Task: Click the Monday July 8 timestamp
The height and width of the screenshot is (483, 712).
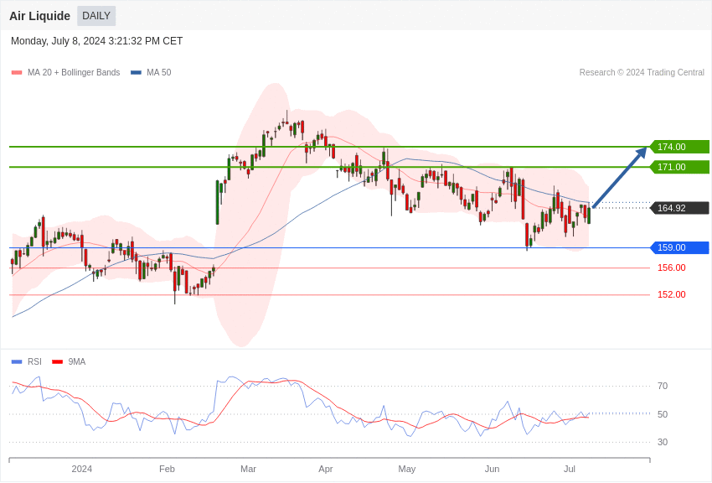Action: [x=96, y=41]
